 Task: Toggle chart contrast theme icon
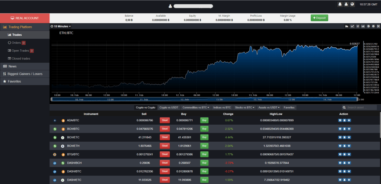tap(368, 26)
